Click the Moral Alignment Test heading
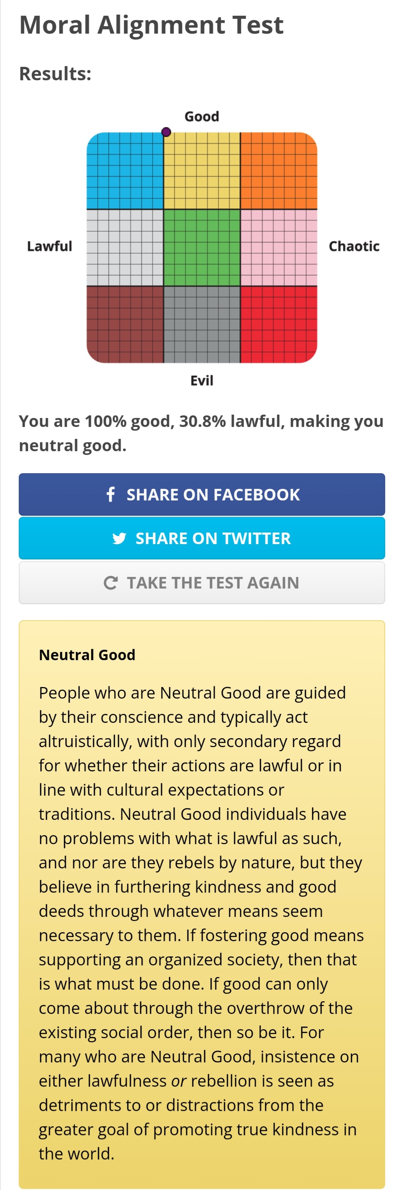403x1190 pixels. [x=151, y=25]
